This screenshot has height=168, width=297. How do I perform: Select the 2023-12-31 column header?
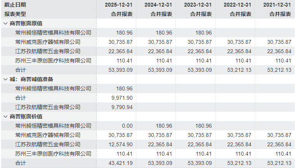tap(198, 5)
